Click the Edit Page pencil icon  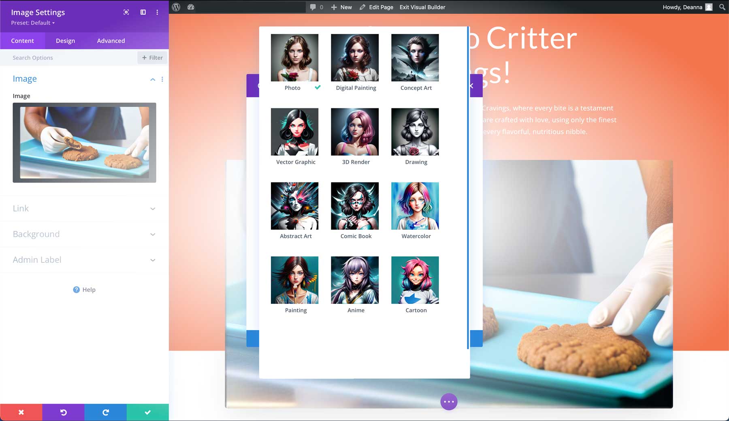(376, 7)
